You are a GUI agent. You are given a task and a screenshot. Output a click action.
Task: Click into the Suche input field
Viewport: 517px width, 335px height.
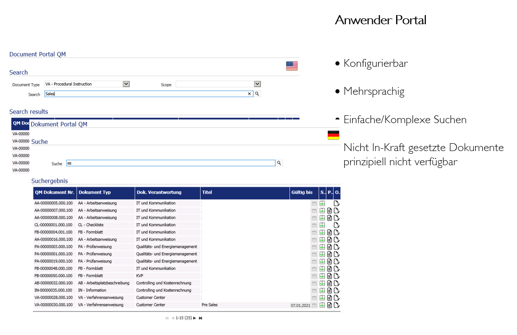point(171,163)
